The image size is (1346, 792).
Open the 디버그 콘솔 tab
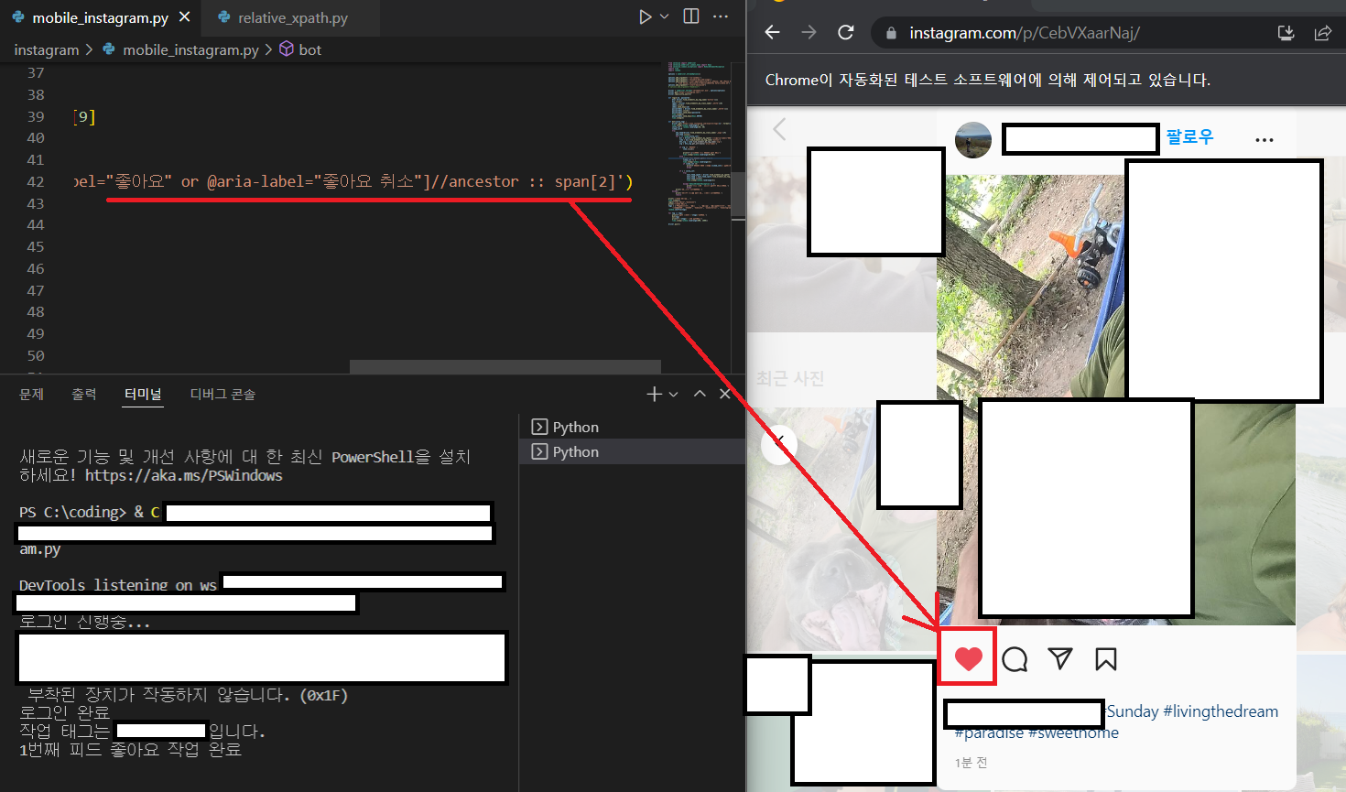coord(223,394)
